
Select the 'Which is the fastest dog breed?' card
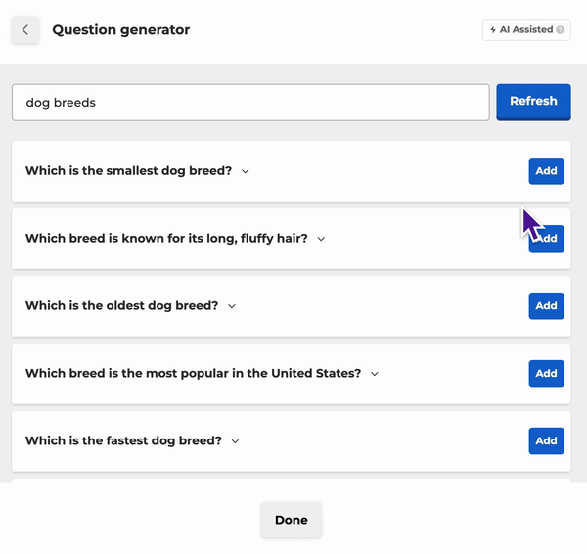pos(292,441)
